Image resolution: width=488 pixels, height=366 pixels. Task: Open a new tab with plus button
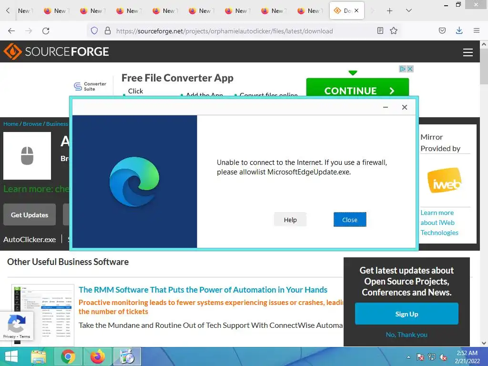point(389,11)
